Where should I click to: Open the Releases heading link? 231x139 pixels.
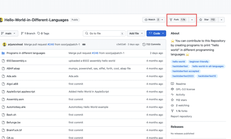coord(177,127)
